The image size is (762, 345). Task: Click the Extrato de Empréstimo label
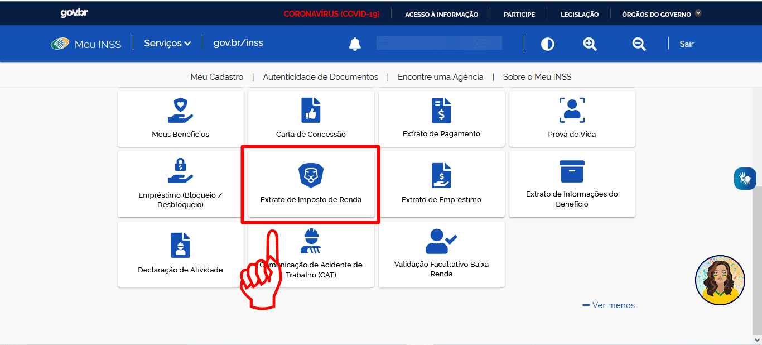tap(441, 200)
